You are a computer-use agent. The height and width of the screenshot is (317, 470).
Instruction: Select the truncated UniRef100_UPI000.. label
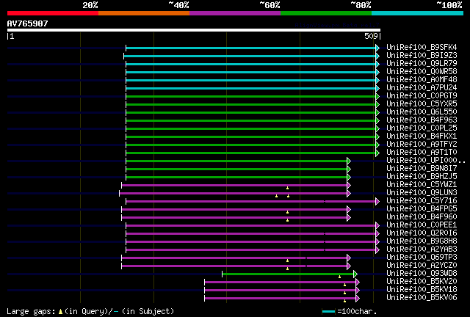point(426,161)
